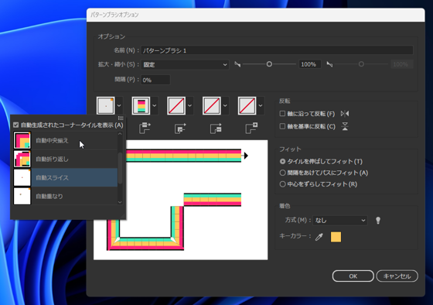Select 自動中央揃え corner tile option
The image size is (433, 305).
coord(66,140)
